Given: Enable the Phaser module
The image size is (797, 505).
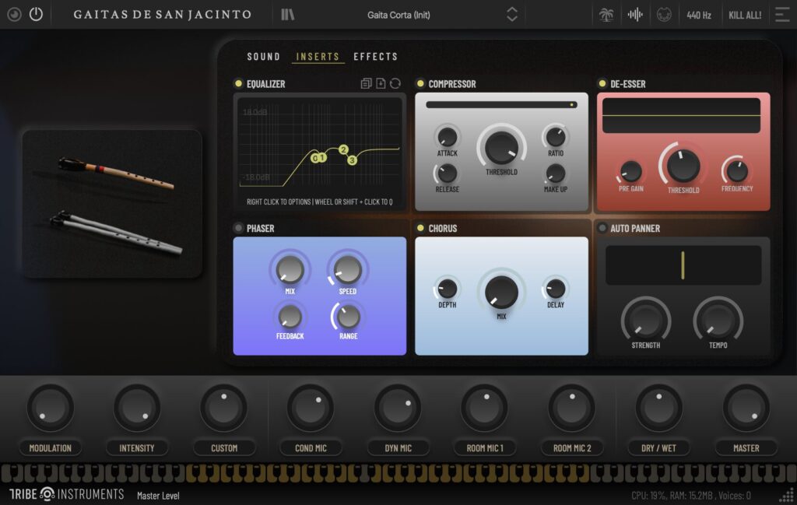Looking at the screenshot, I should [x=238, y=228].
